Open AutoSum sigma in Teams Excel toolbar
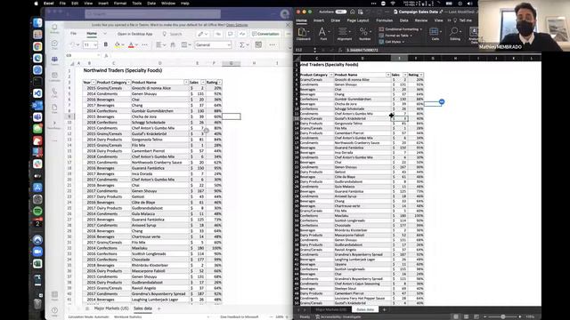The height and width of the screenshot is (320, 570). click(x=242, y=44)
